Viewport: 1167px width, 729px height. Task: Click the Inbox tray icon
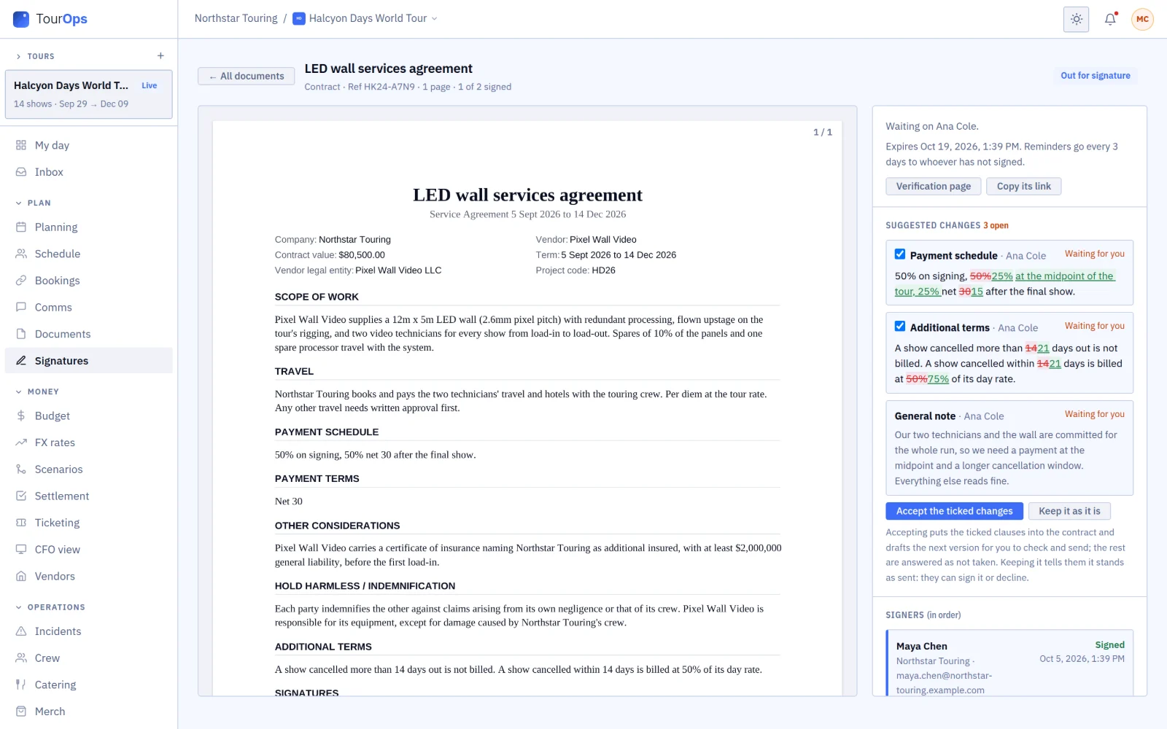21,172
